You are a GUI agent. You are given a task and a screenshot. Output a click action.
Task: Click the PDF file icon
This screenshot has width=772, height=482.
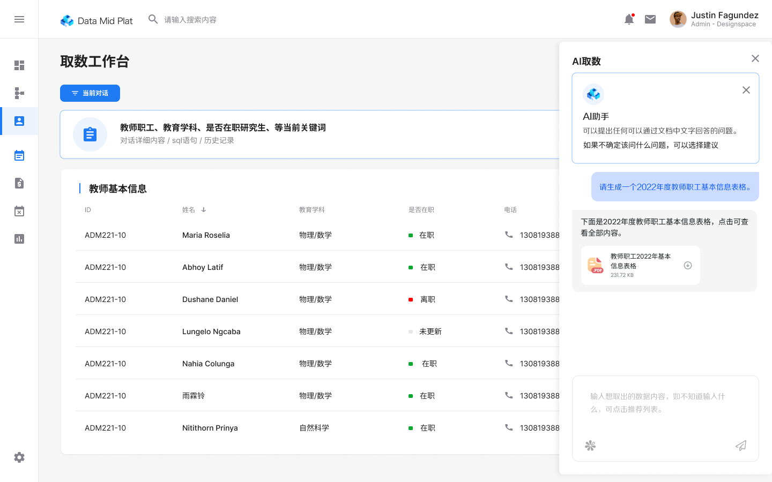coord(596,265)
